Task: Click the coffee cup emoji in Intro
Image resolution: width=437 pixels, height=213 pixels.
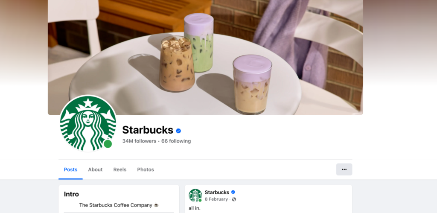Action: pyautogui.click(x=156, y=205)
